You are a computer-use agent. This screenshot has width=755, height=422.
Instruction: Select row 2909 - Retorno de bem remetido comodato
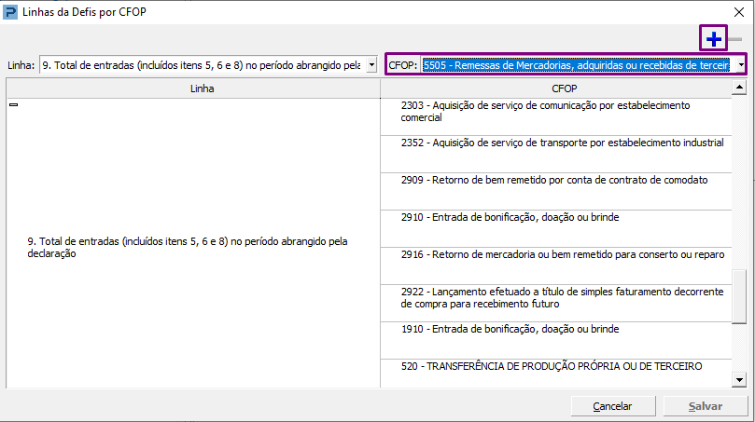[x=556, y=191]
